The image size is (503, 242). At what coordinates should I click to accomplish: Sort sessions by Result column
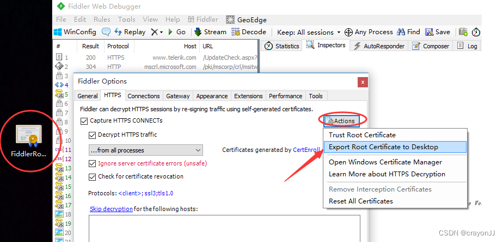90,46
